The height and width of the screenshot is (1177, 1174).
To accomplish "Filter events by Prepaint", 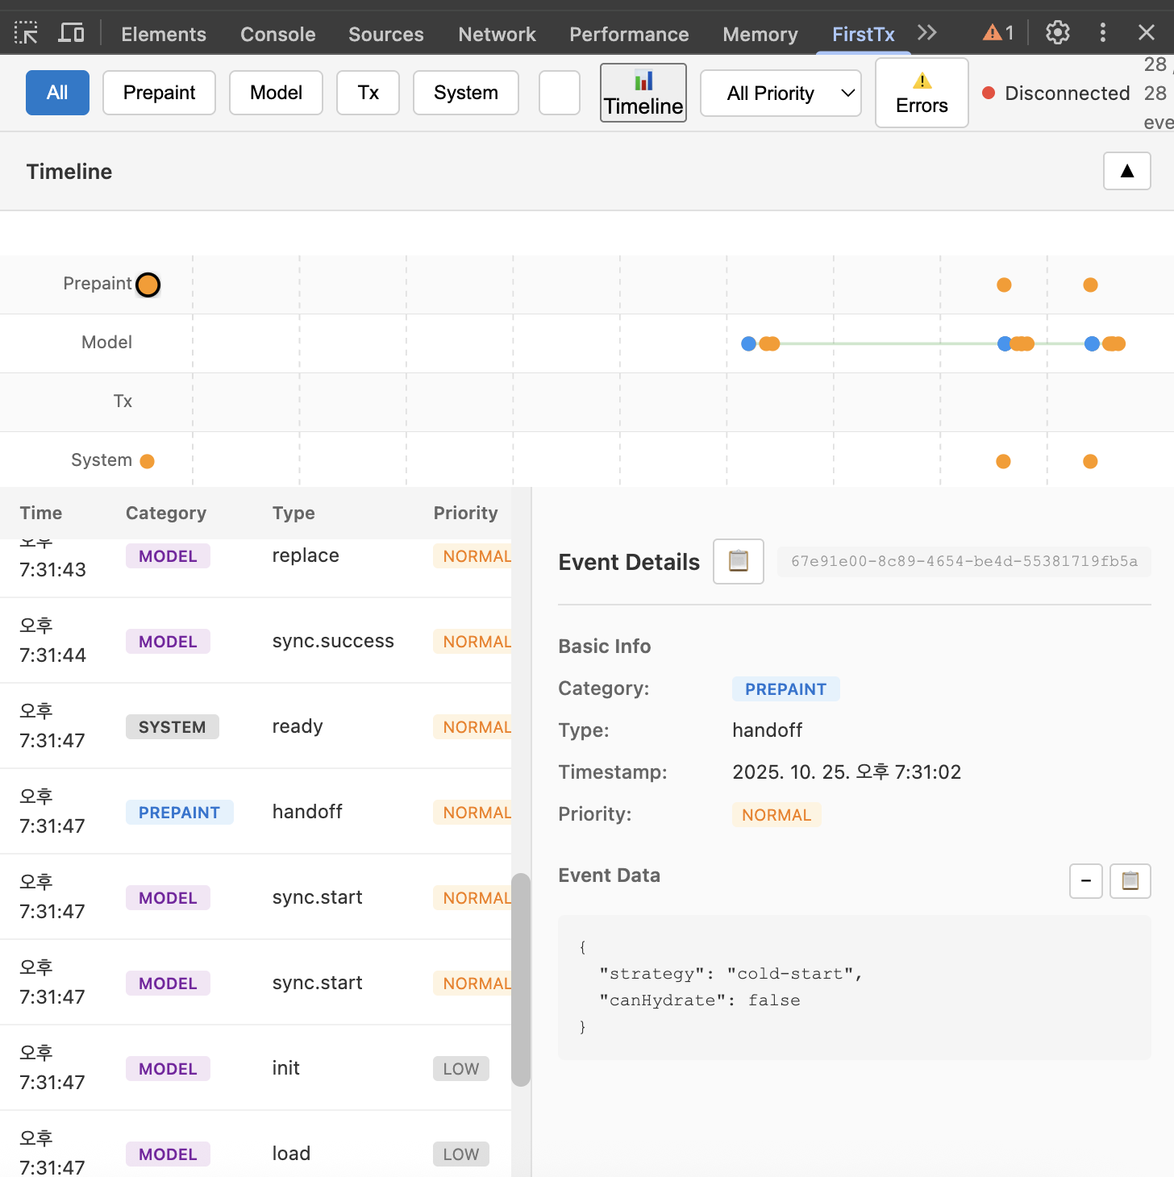I will coord(159,93).
